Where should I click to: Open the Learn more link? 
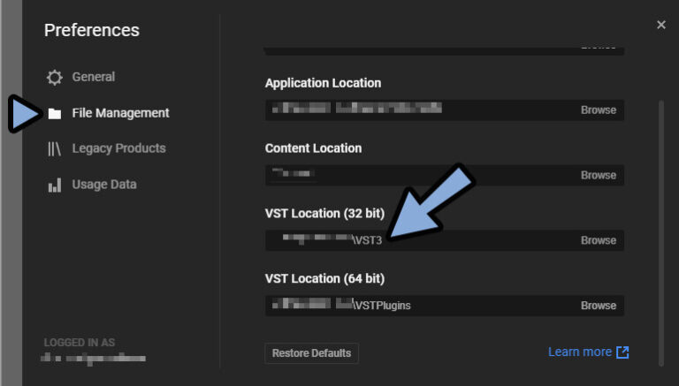[580, 352]
